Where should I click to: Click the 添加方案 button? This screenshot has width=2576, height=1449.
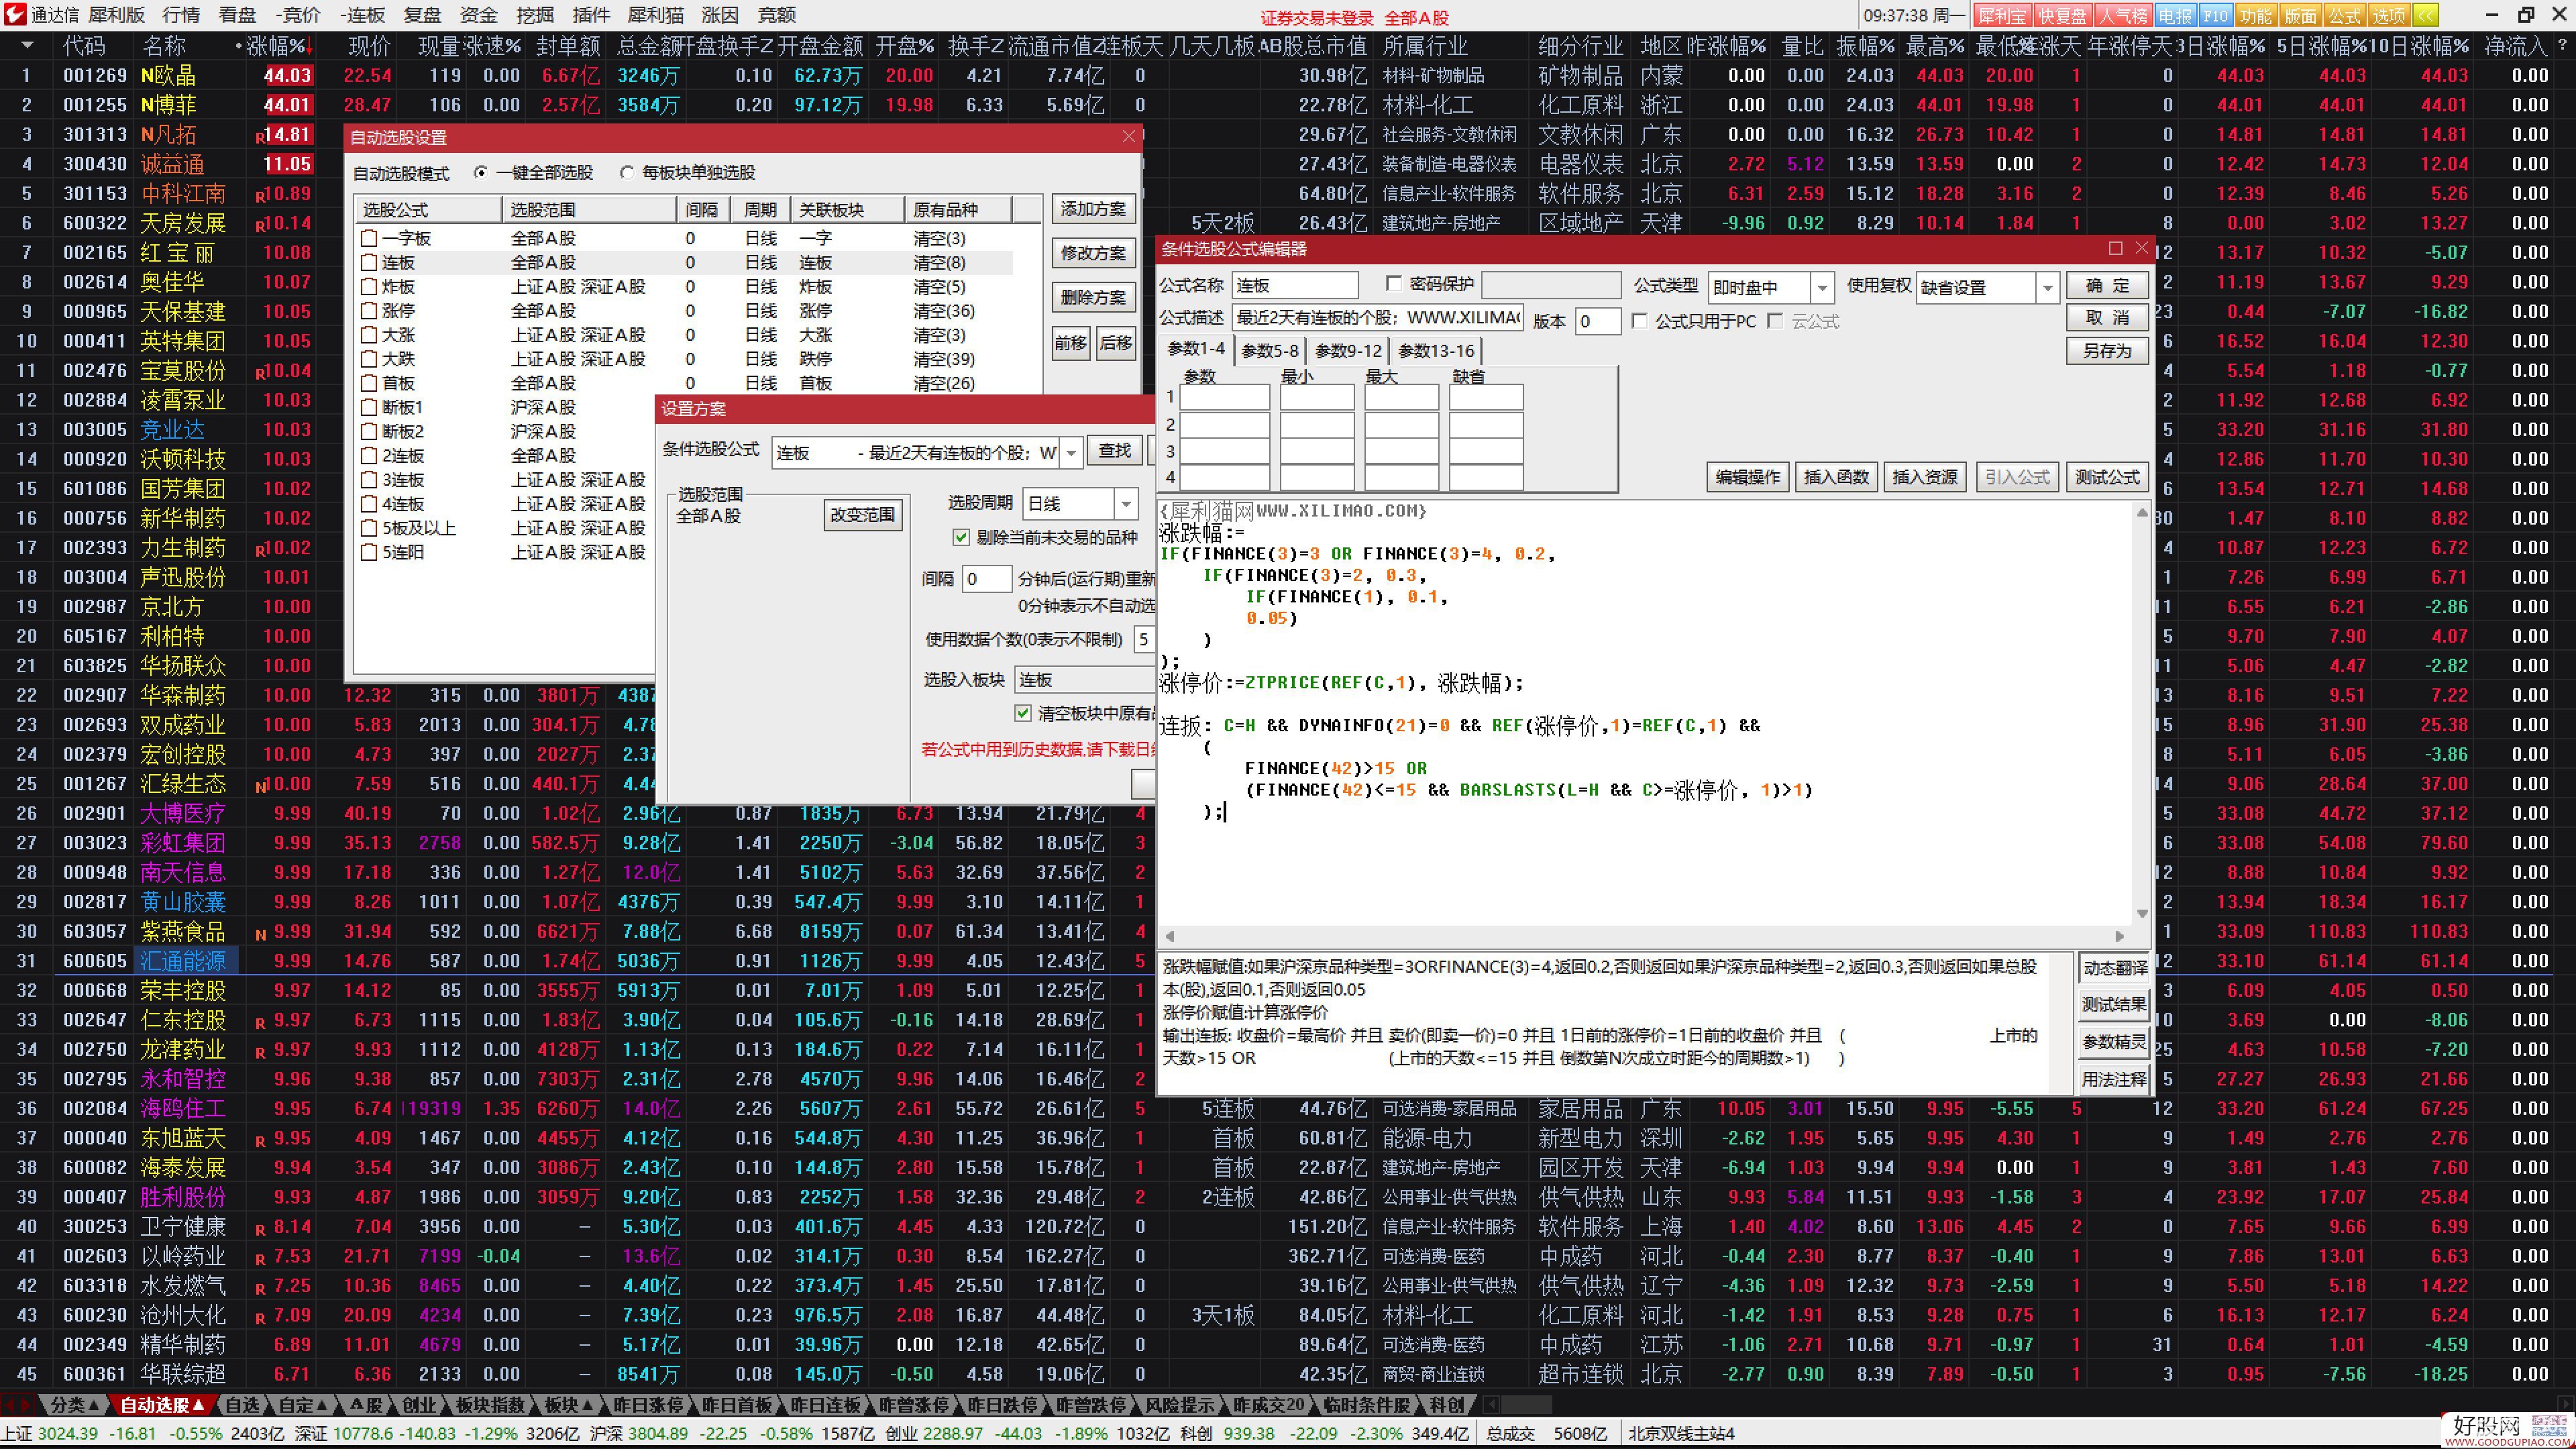pos(1093,209)
